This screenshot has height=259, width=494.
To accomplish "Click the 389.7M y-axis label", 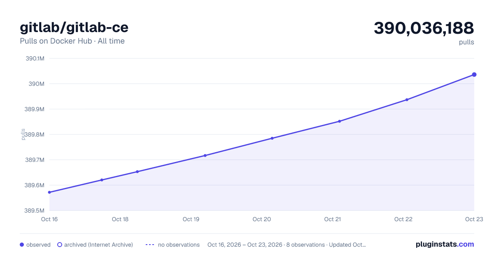I will (35, 160).
